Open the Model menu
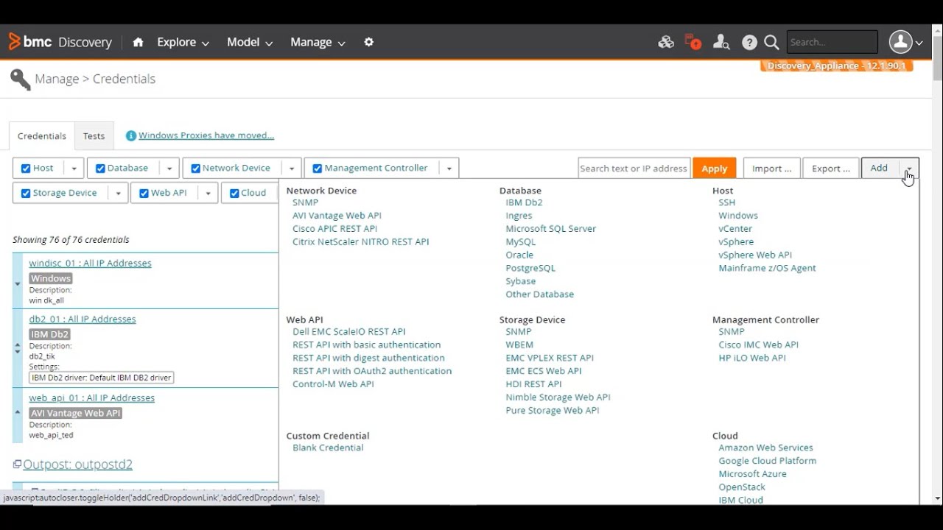This screenshot has width=943, height=530. click(250, 42)
